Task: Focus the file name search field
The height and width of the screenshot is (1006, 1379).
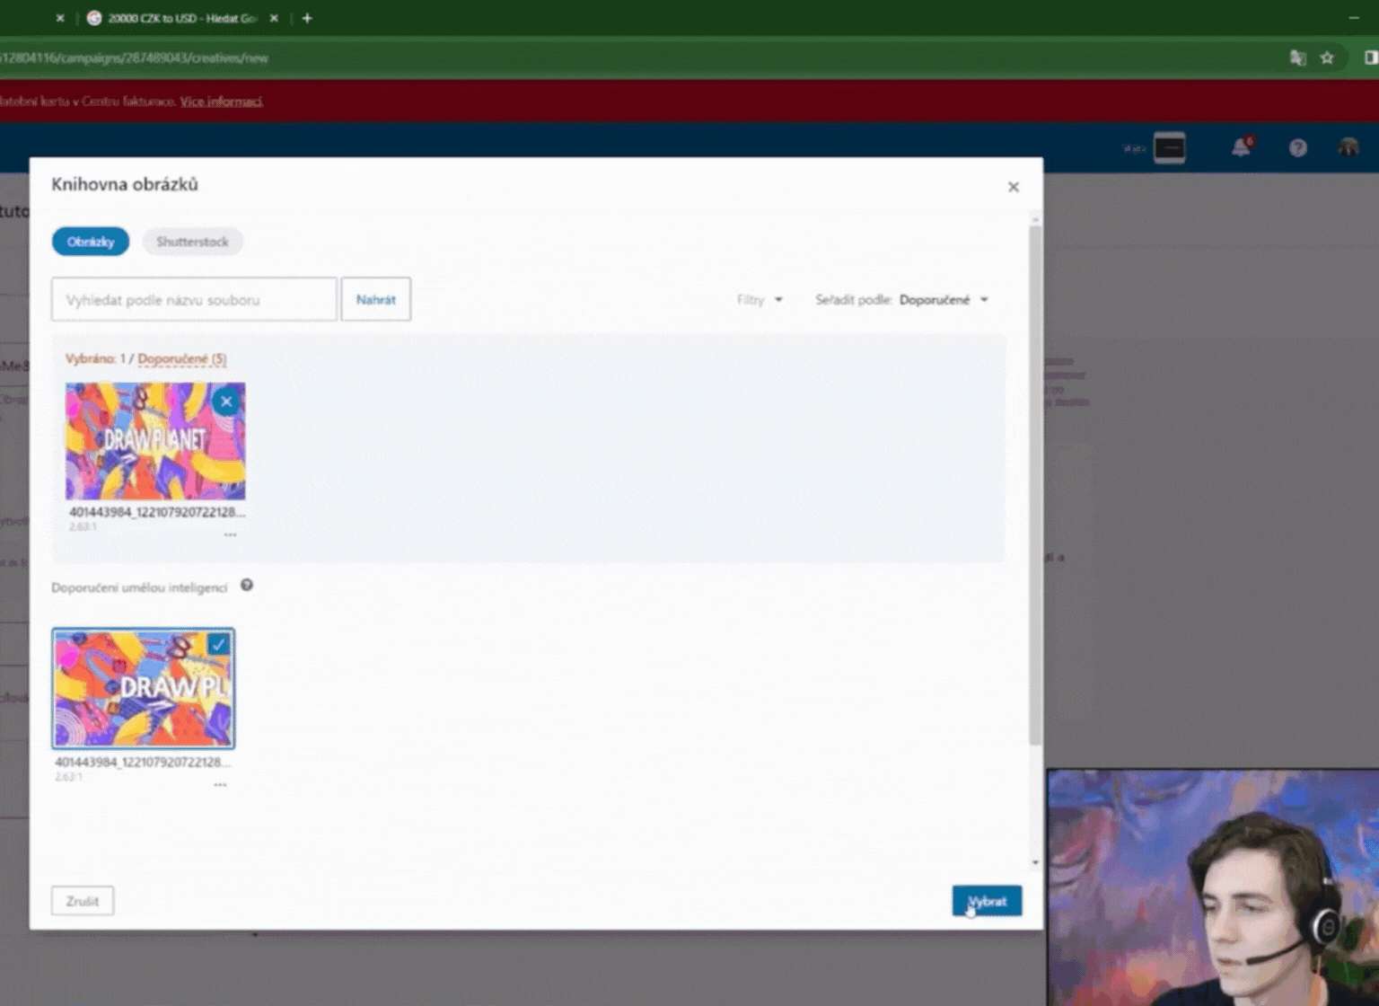Action: coord(194,300)
